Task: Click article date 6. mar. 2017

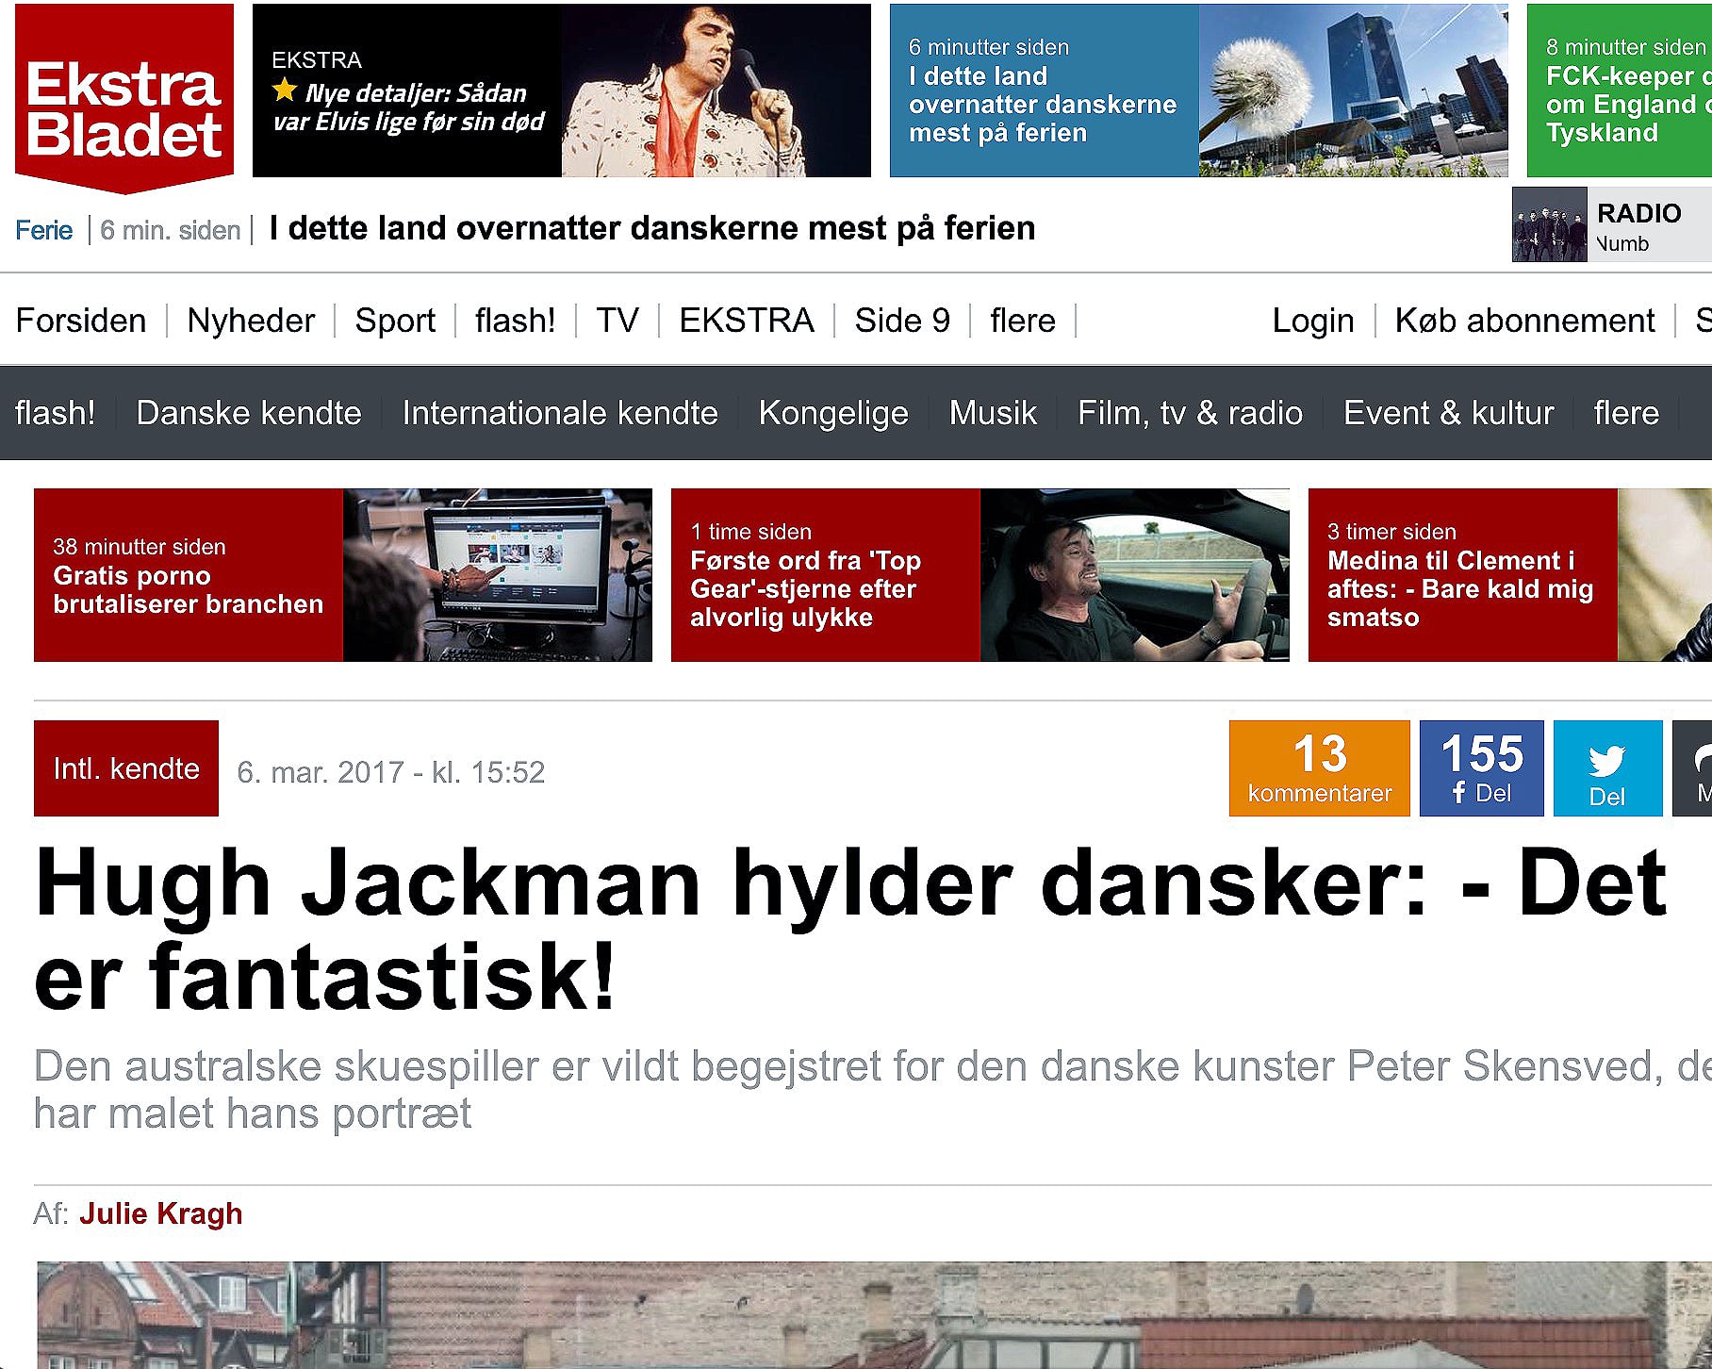Action: 391,772
